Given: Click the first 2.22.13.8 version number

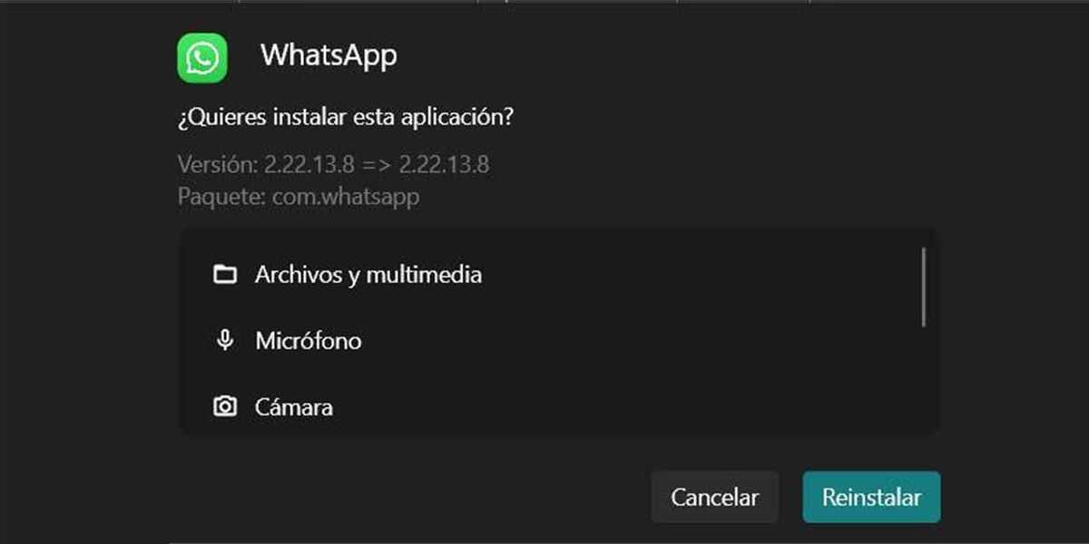Looking at the screenshot, I should 309,165.
